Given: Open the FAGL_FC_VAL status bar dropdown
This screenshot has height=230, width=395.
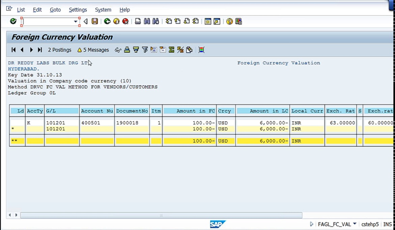Looking at the screenshot, I should pyautogui.click(x=355, y=224).
